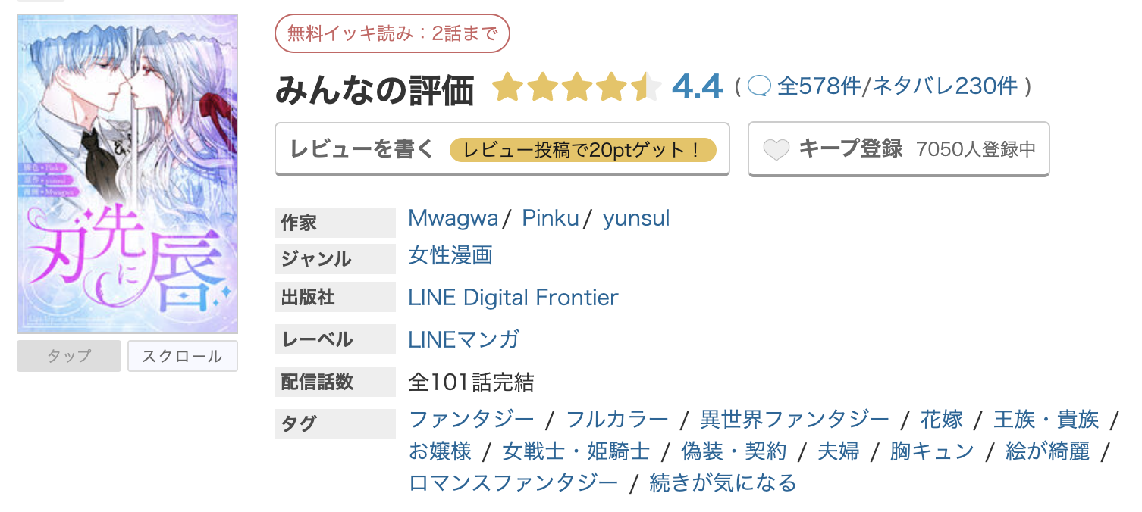Select the 異世界ファンタジー tag
The width and height of the screenshot is (1142, 512).
tap(795, 419)
